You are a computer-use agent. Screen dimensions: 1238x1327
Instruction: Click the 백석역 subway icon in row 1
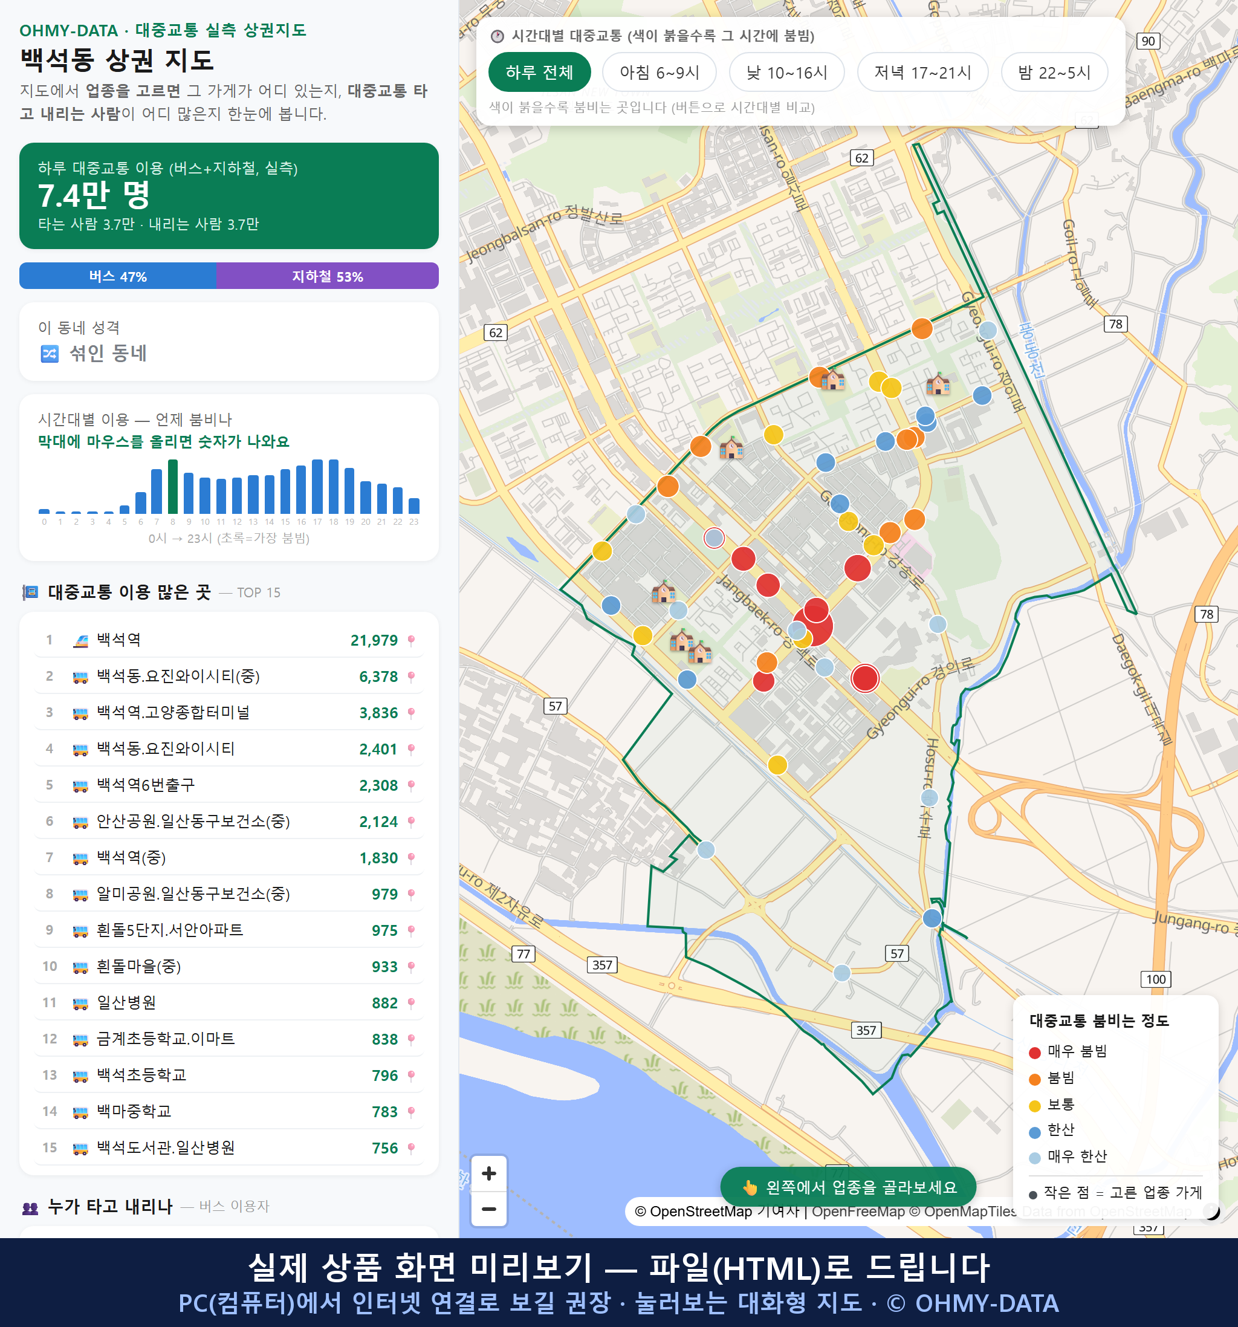(81, 641)
